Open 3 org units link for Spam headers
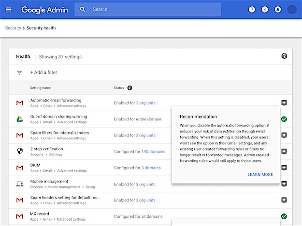The height and width of the screenshot is (226, 302). 145,200
